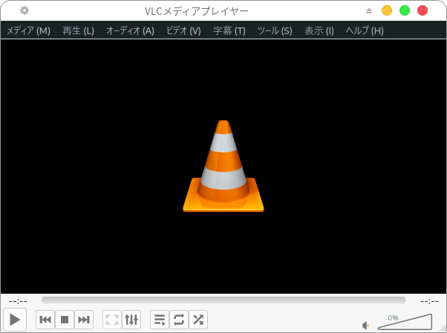Expand the ビデオ (V) menu
The image size is (447, 333).
pos(183,30)
